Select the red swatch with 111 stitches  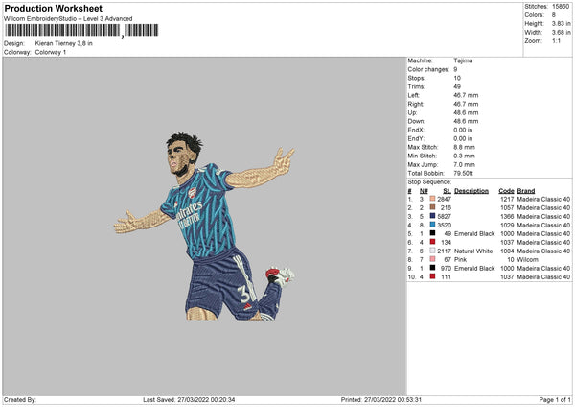pos(432,276)
